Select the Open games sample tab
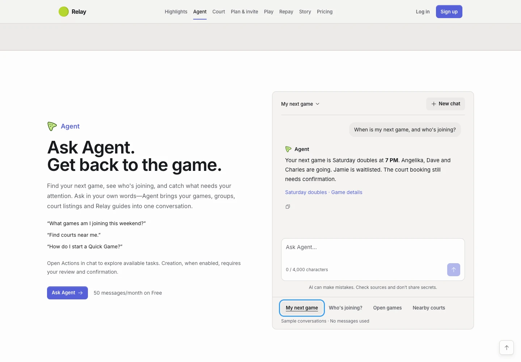 click(387, 308)
